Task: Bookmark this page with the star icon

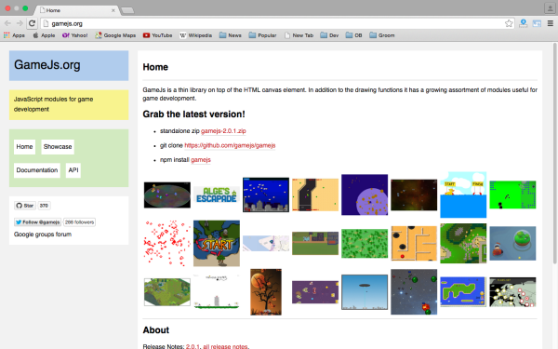Action: (x=509, y=23)
